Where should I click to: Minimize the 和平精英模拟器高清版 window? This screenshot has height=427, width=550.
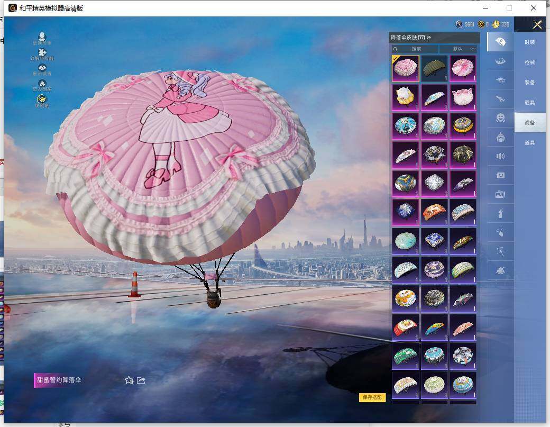(485, 8)
